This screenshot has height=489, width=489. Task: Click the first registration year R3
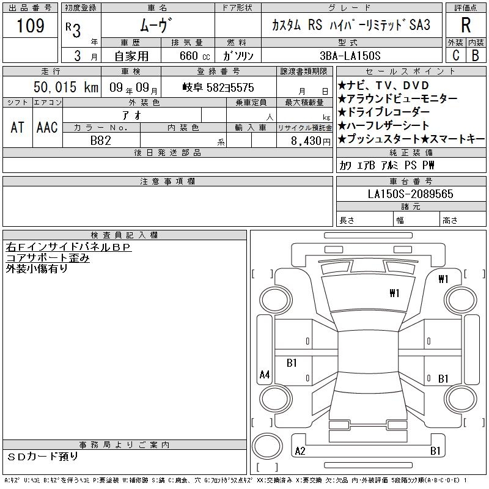73,30
